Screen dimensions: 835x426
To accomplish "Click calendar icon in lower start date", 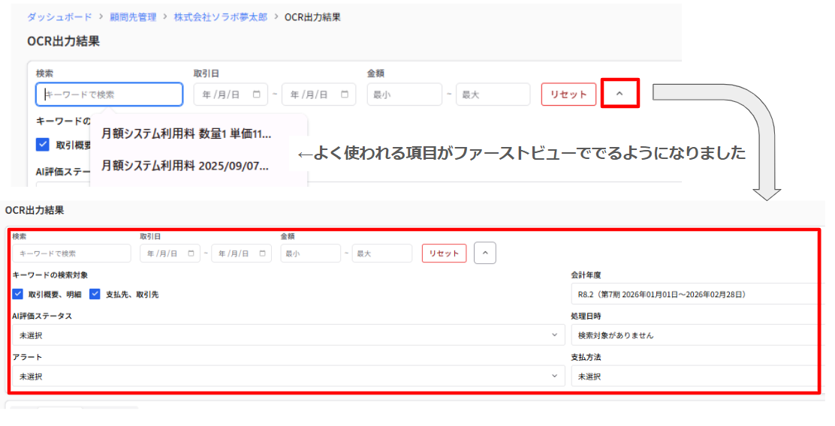I will click(x=191, y=253).
